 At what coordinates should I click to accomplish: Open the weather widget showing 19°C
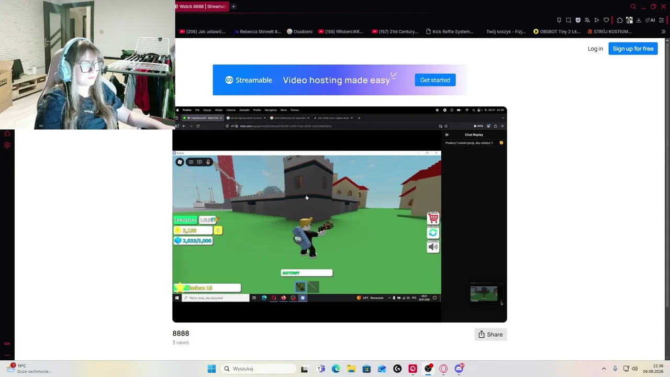tap(29, 369)
